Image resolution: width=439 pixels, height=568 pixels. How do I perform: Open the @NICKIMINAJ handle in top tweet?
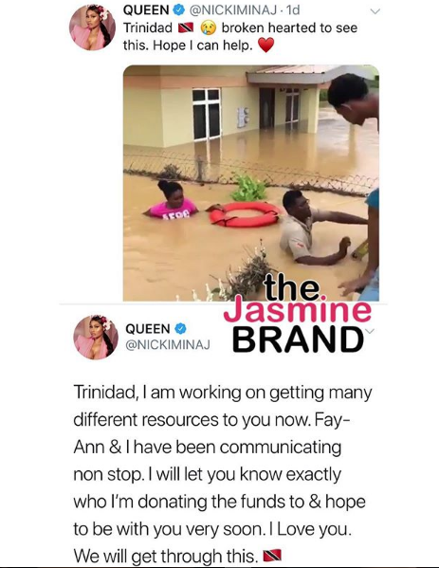click(x=232, y=10)
